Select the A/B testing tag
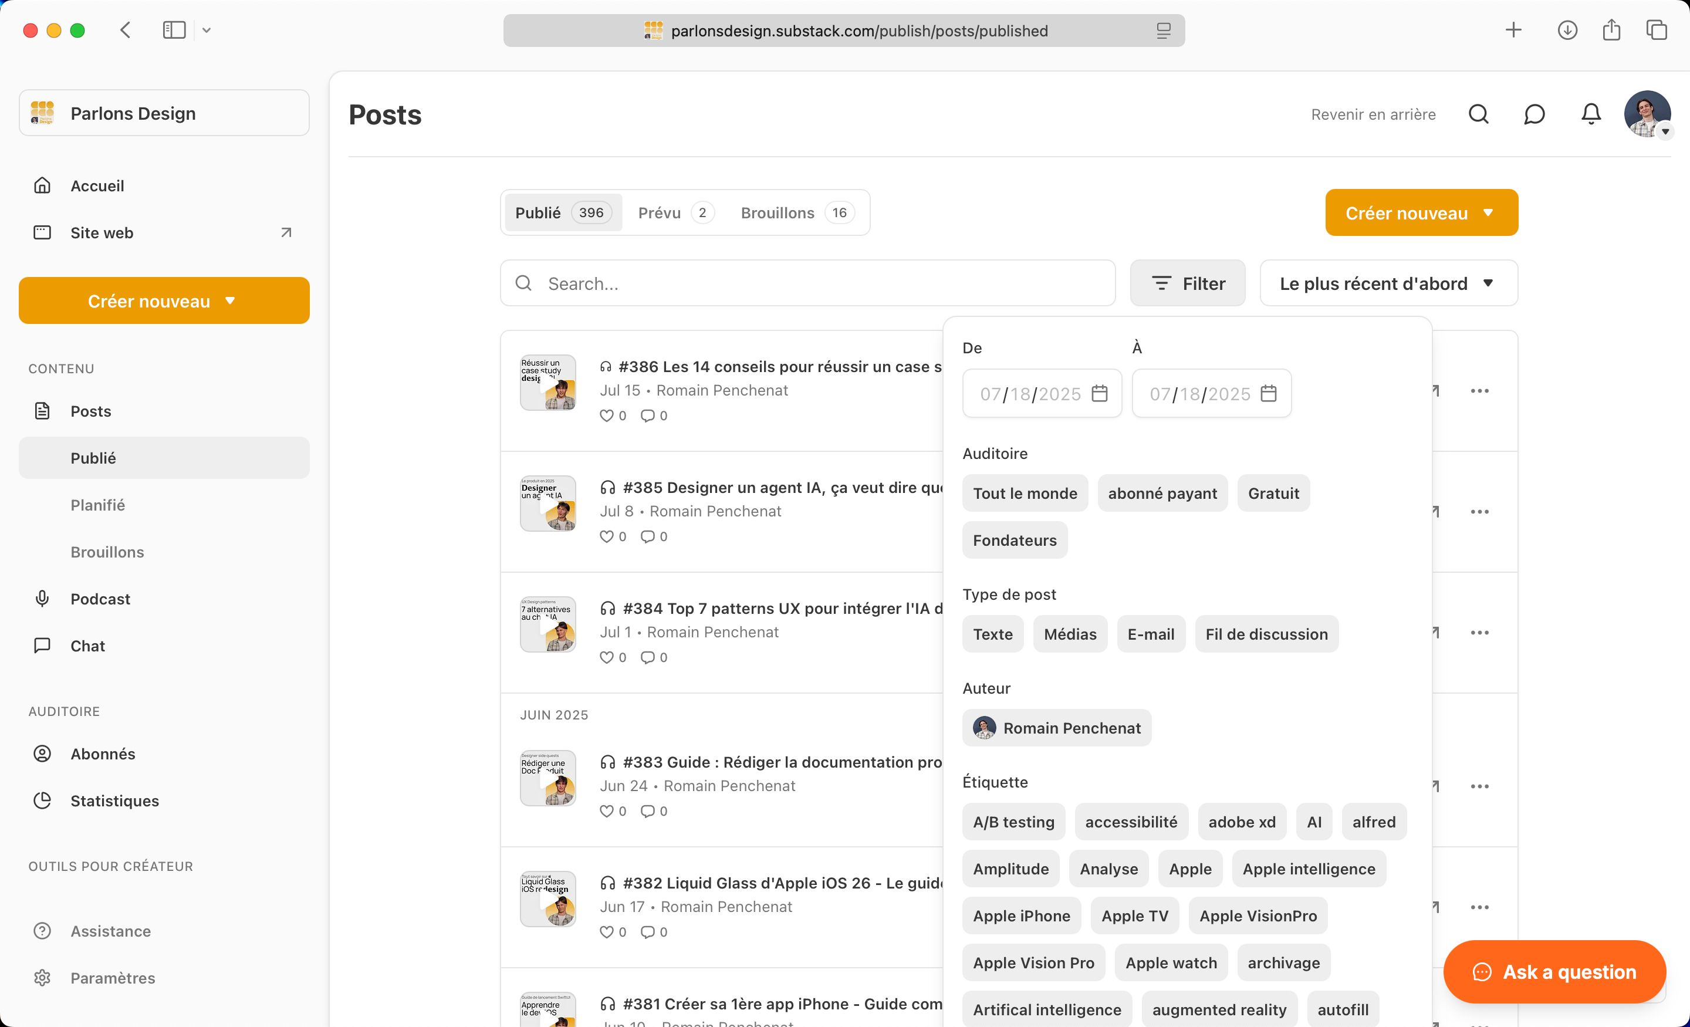This screenshot has height=1027, width=1690. click(1013, 822)
